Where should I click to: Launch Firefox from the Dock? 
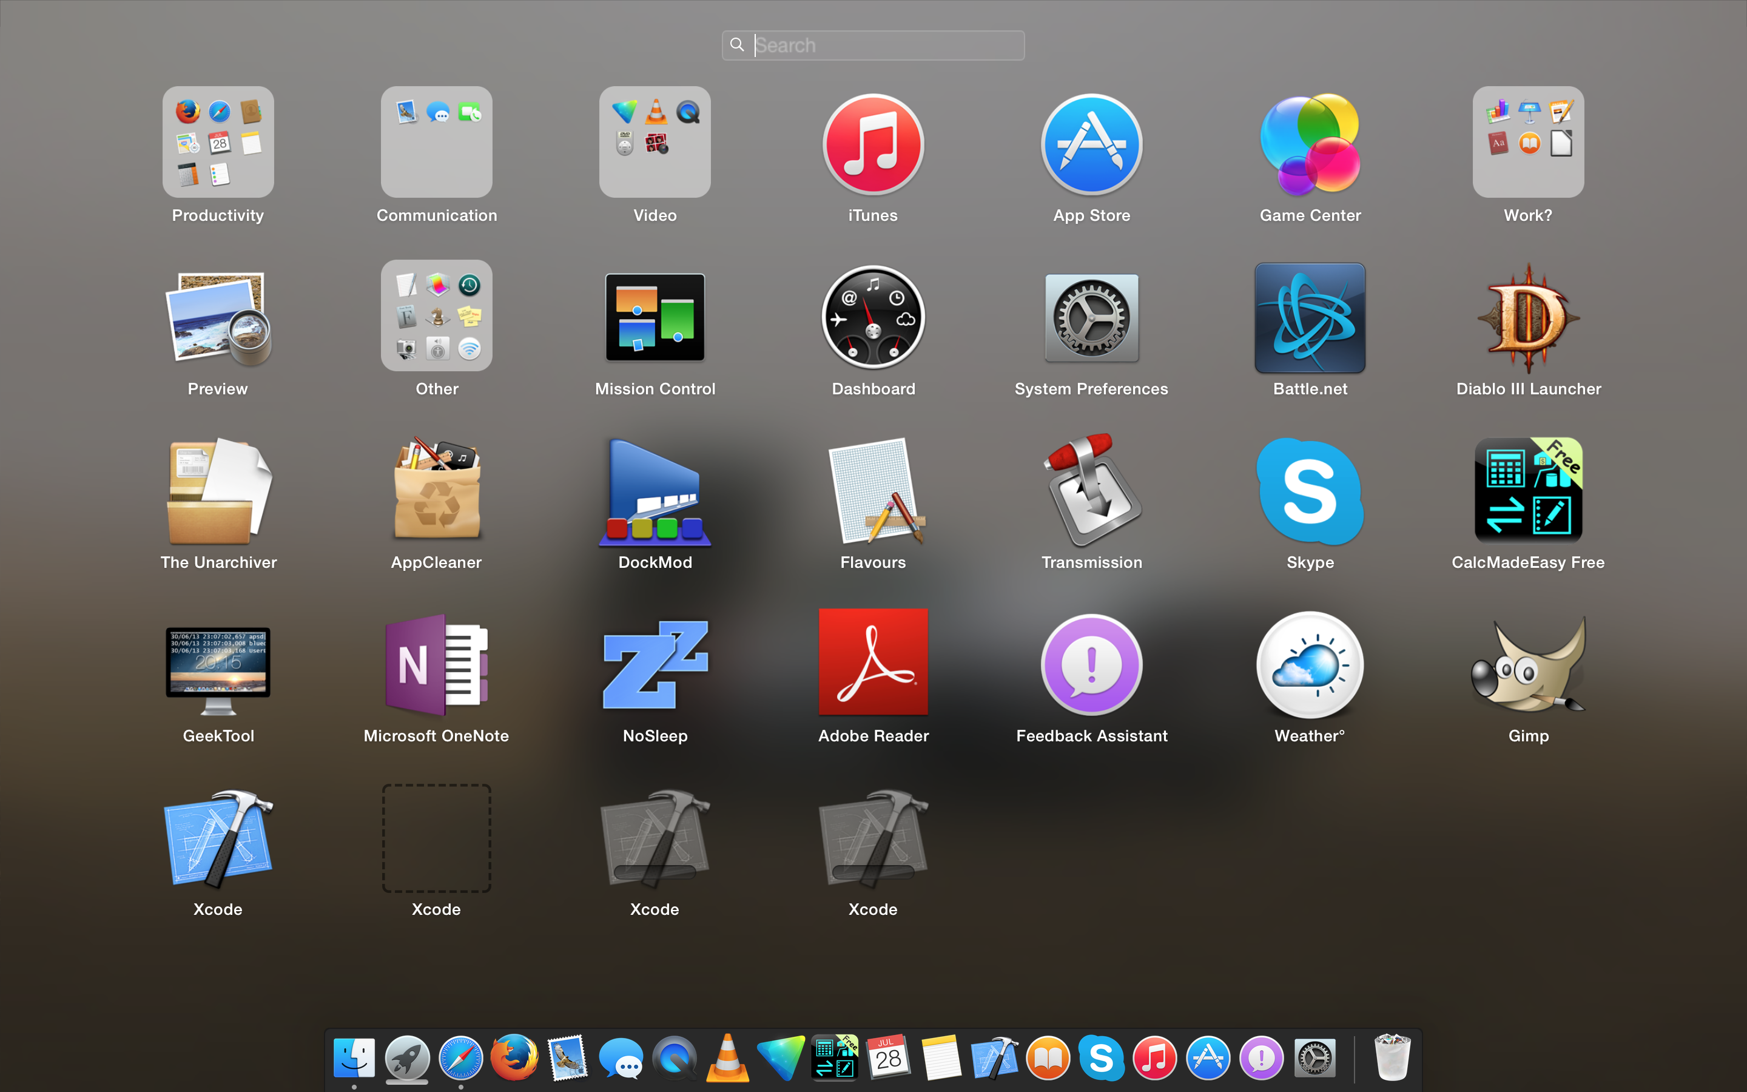(514, 1058)
